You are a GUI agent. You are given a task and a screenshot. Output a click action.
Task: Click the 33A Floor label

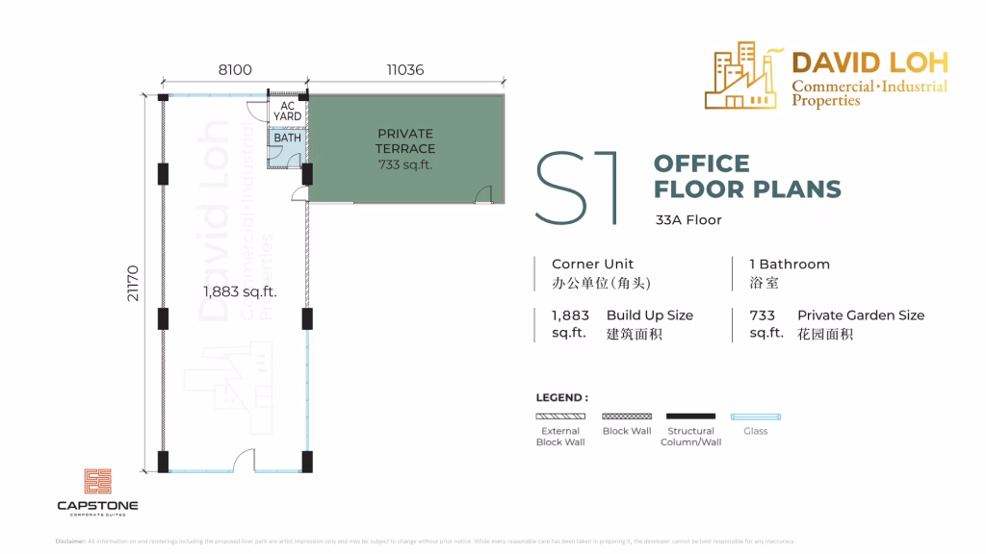[688, 219]
